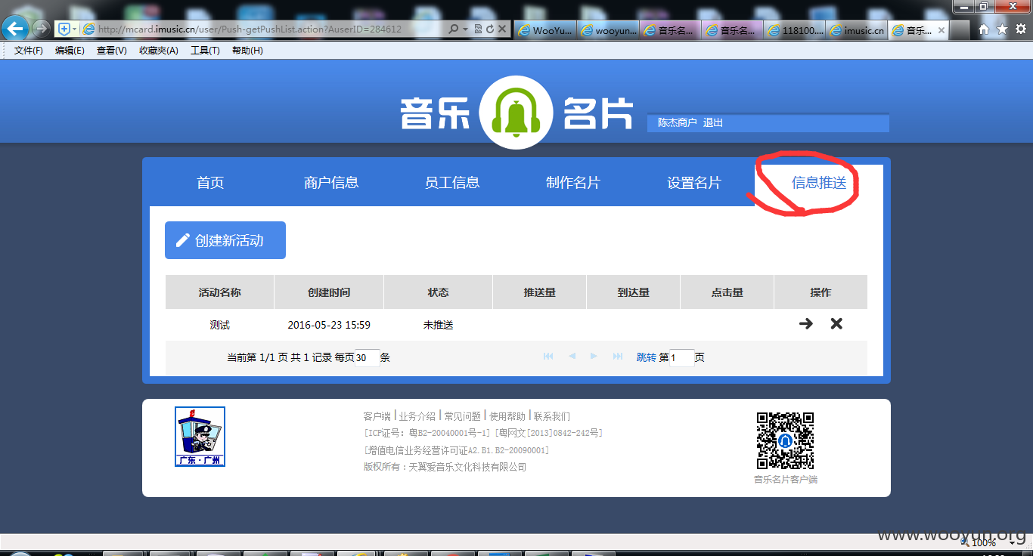1033x556 pixels.
Task: Click the 活动名称 column header
Action: point(220,292)
